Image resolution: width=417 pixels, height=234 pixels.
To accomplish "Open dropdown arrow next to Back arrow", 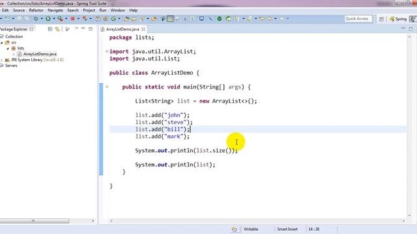I will pos(275,19).
